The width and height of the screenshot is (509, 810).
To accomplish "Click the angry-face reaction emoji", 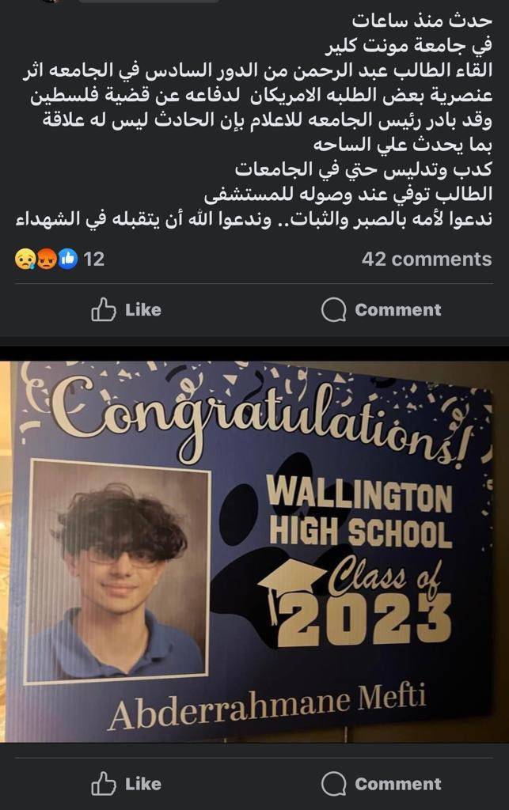I will 47,259.
